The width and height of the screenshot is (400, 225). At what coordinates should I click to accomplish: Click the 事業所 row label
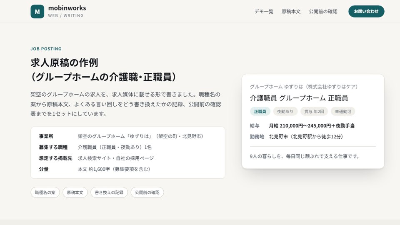click(46, 136)
